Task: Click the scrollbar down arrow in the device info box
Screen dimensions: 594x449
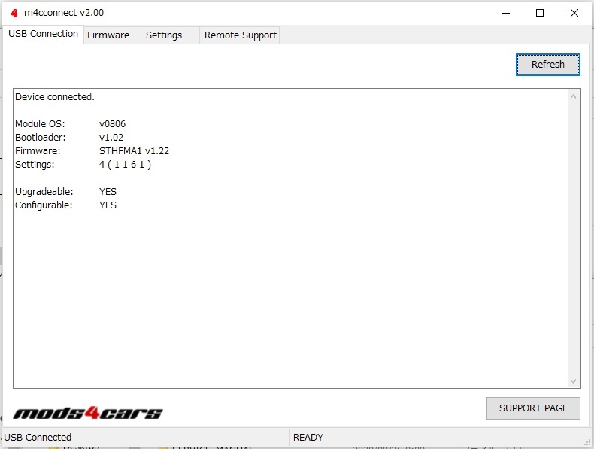Action: (x=573, y=381)
